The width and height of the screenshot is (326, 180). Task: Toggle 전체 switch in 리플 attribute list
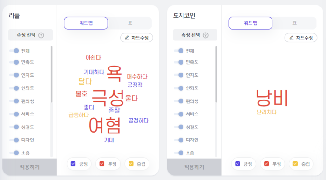coord(14,51)
